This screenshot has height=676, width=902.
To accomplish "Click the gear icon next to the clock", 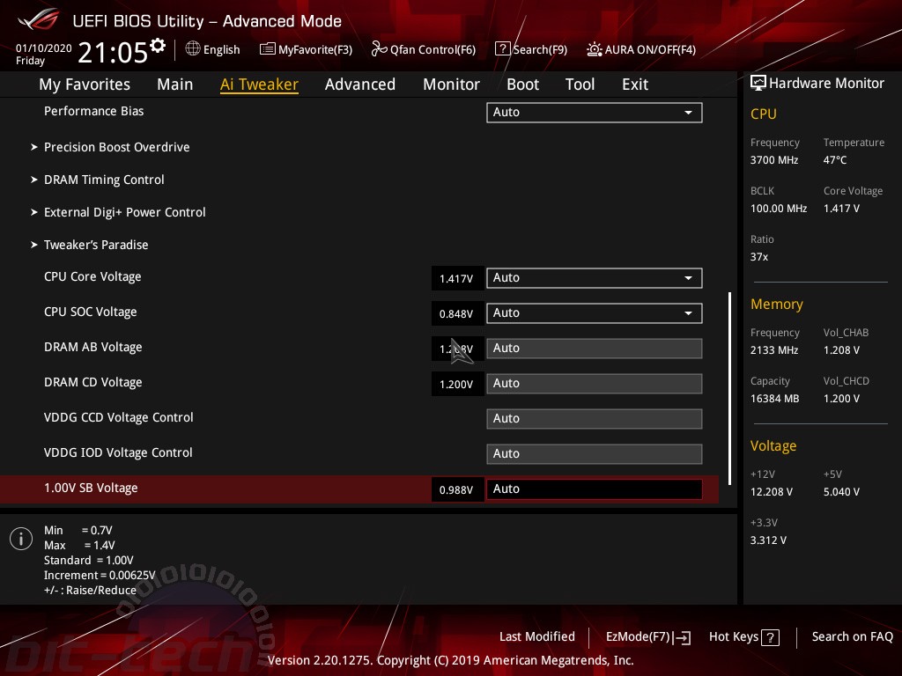I will click(158, 45).
